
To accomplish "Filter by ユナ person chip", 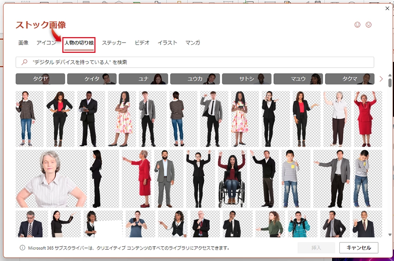I will [x=143, y=79].
